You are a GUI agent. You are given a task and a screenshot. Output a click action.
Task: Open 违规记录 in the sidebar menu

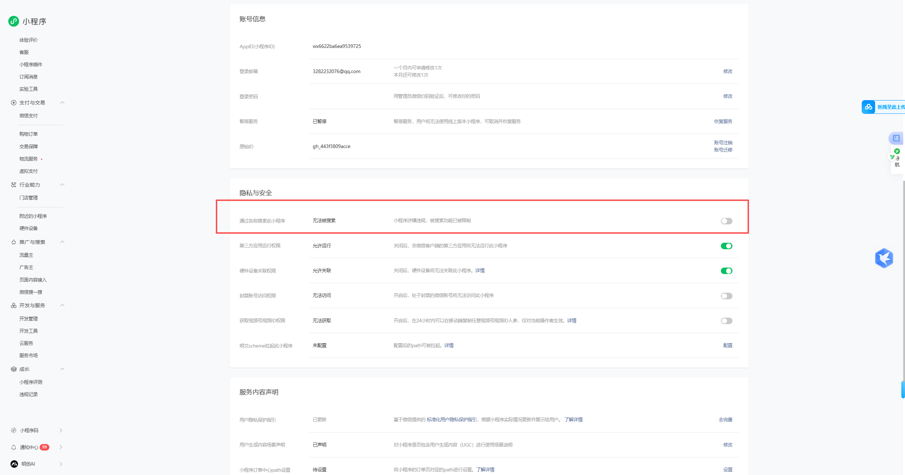tap(28, 394)
